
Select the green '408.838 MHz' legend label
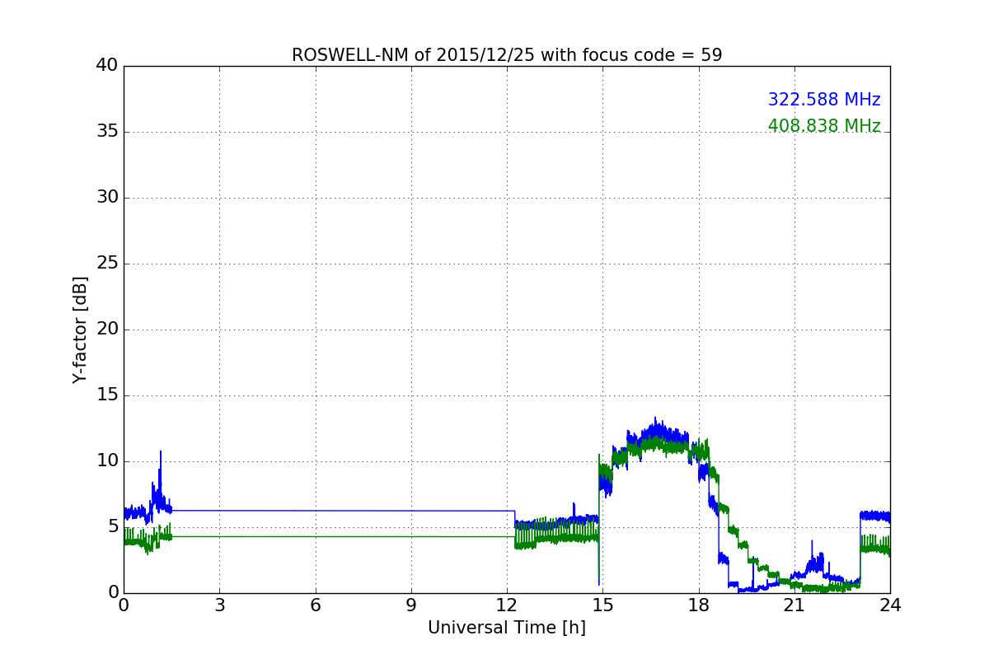(x=824, y=126)
